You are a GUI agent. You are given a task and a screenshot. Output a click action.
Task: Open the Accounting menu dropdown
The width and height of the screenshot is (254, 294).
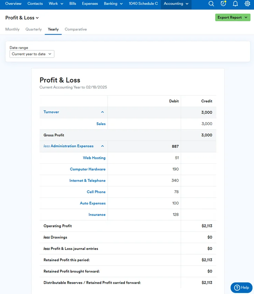point(176,3)
